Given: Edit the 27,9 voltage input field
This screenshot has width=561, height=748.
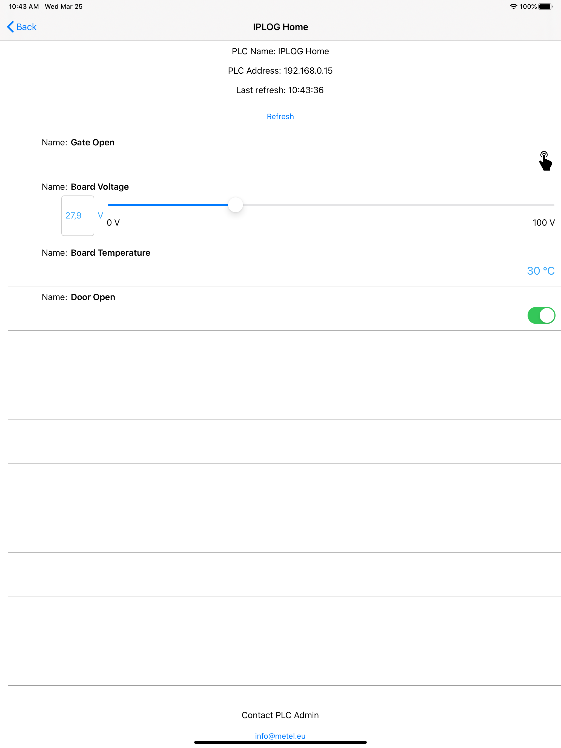Looking at the screenshot, I should point(78,215).
